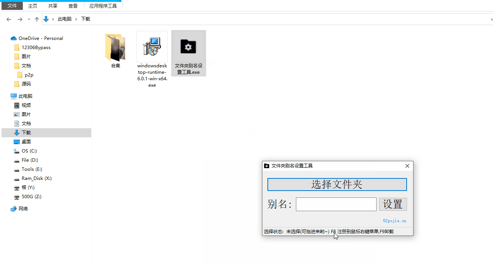Image resolution: width=496 pixels, height=264 pixels.
Task: Switch to the 应用程序工具 ribbon tab
Action: pos(103,6)
